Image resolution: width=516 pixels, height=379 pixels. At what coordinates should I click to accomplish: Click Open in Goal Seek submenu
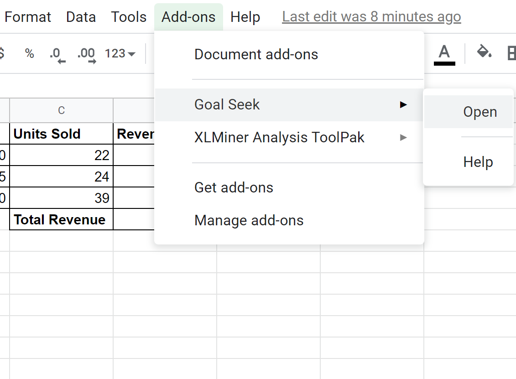[x=480, y=112]
